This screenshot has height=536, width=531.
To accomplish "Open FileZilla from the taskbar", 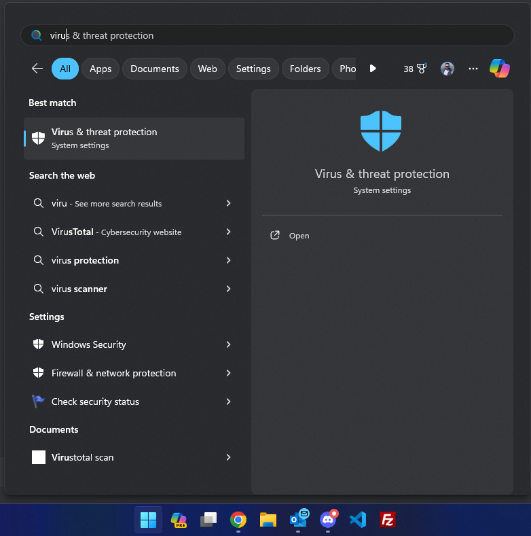I will [388, 520].
